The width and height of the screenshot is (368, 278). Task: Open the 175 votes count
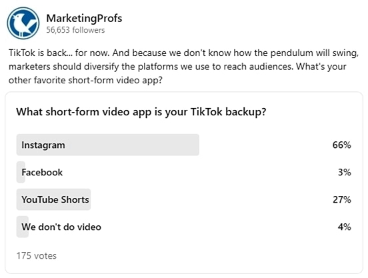(x=37, y=256)
